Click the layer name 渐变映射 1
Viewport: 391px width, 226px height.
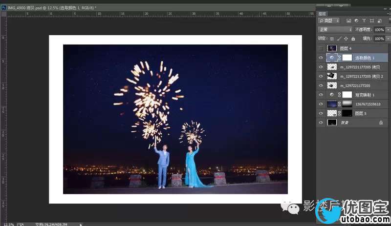click(x=365, y=95)
